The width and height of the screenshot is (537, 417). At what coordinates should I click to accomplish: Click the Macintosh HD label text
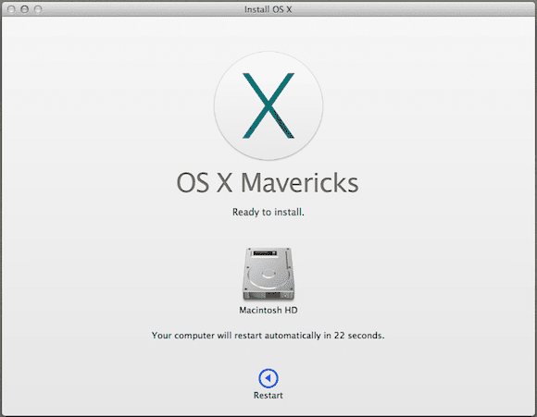tap(268, 311)
